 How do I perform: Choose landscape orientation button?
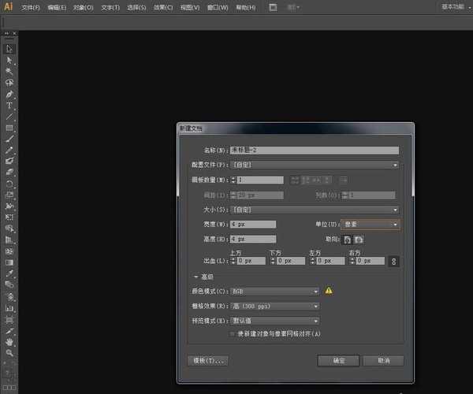point(359,240)
